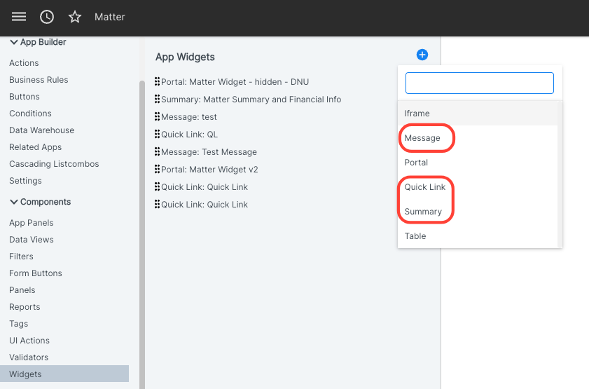
Task: Open Data Warehouse sidebar item
Action: tap(42, 130)
